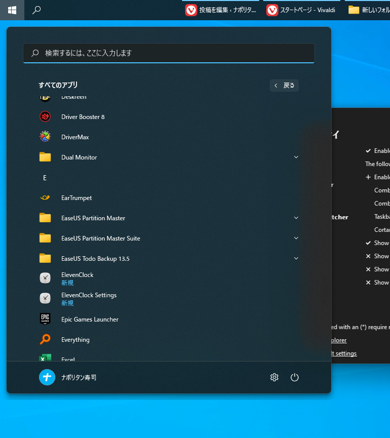This screenshot has width=390, height=438.
Task: Click 'Corta' option in settings window
Action: 382,229
